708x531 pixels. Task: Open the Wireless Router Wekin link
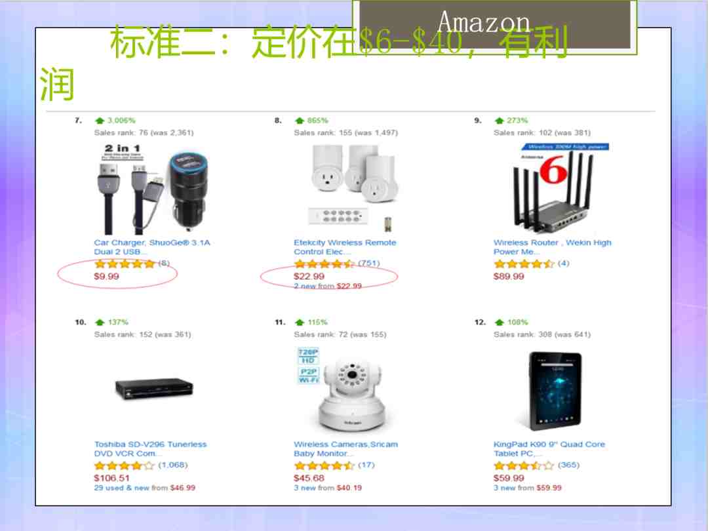pos(552,247)
